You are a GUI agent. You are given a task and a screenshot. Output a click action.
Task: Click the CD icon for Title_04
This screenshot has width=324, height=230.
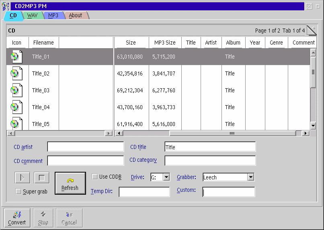16,107
